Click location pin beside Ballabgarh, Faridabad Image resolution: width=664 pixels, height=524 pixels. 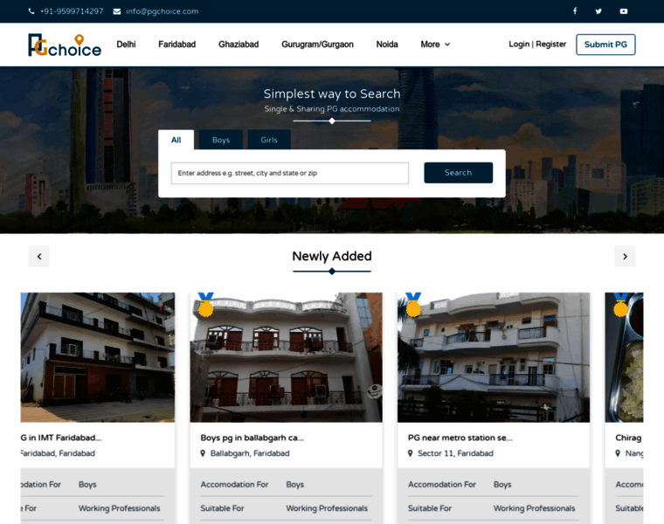coord(203,453)
